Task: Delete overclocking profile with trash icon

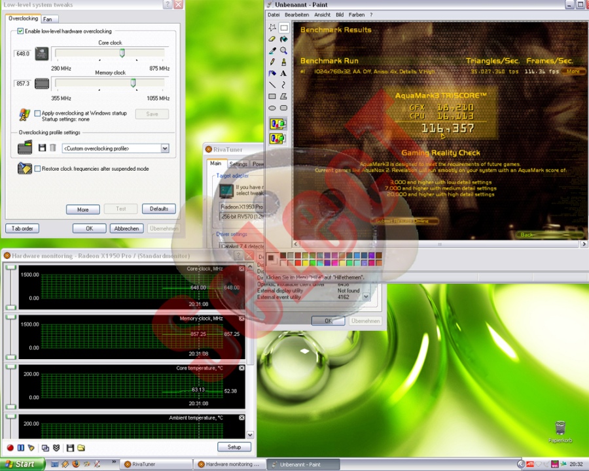Action: pyautogui.click(x=53, y=148)
